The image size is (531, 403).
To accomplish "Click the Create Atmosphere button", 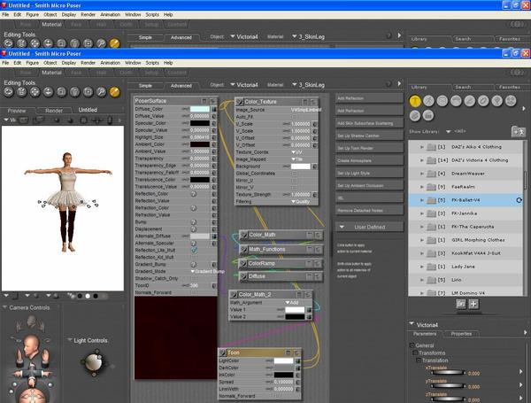I will 369,160.
